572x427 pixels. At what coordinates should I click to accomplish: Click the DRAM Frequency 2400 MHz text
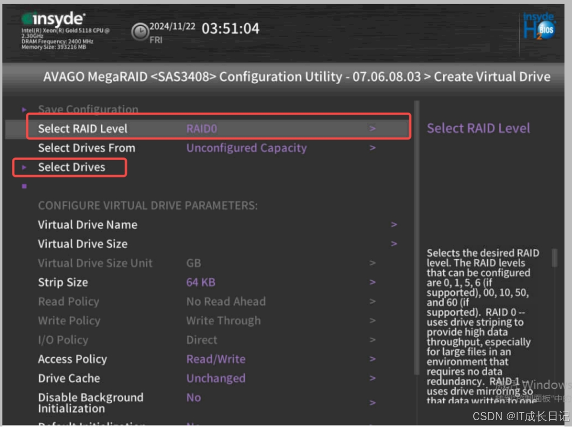[57, 42]
